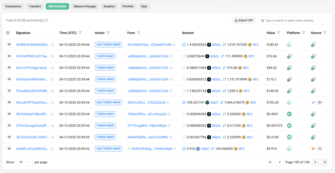Open the Balance Changes tab
This screenshot has width=335, height=173.
coord(85,7)
